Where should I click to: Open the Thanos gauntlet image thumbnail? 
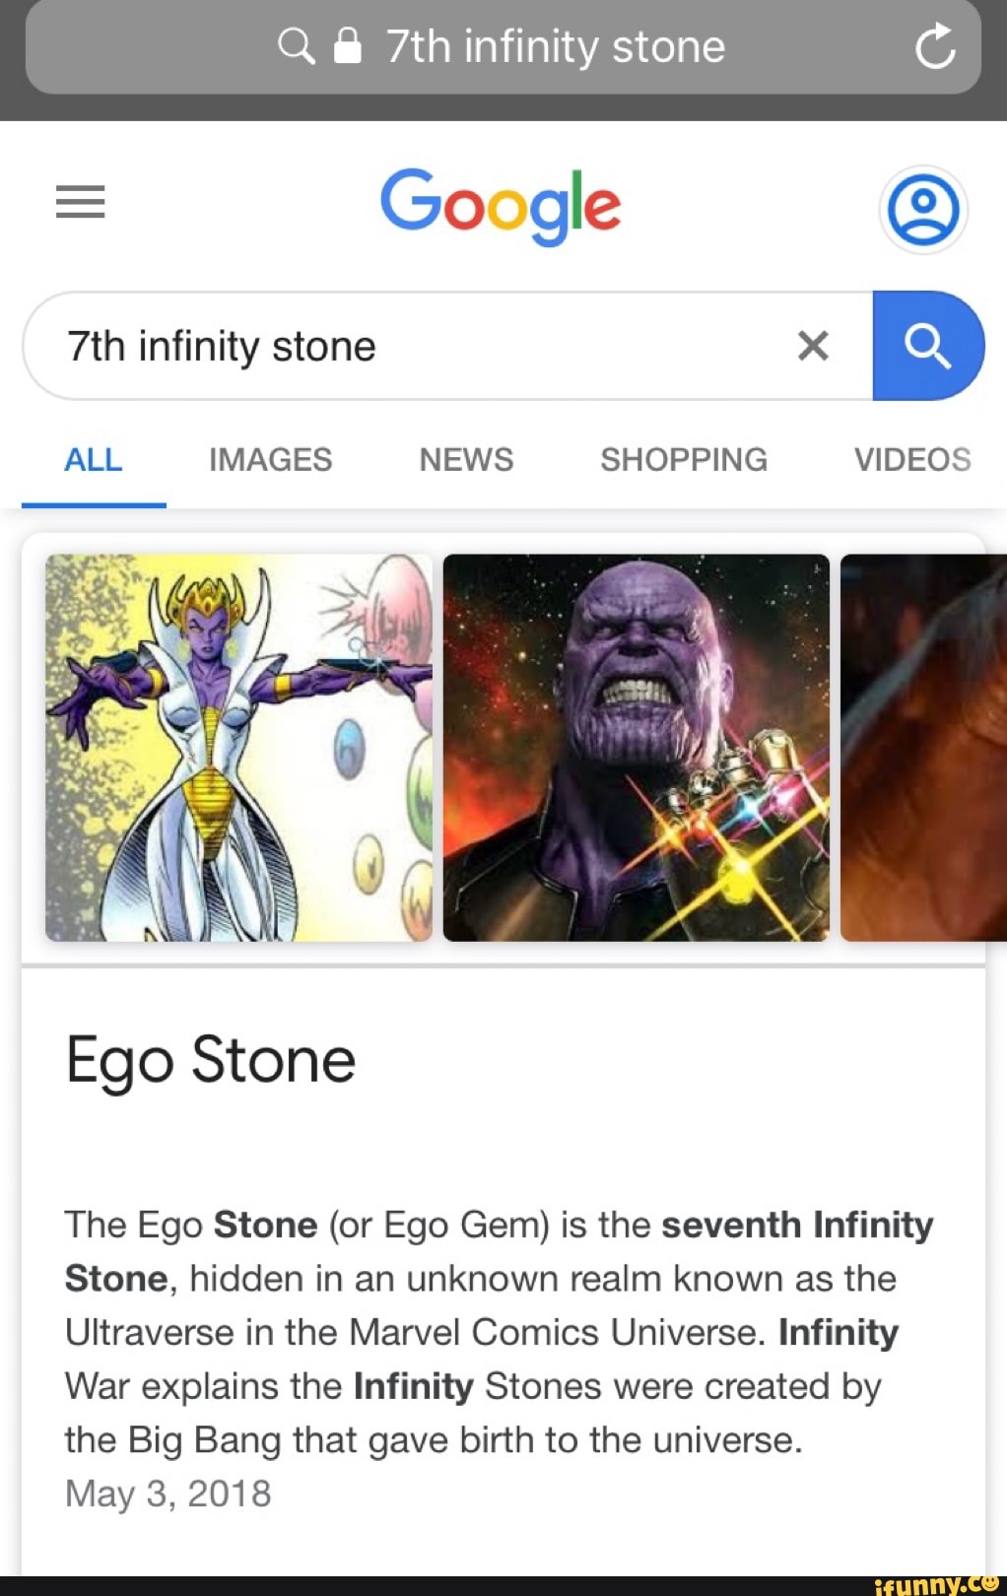(x=636, y=746)
